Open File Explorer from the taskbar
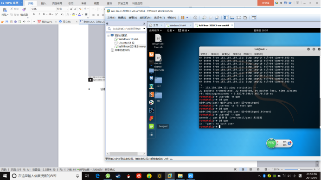Viewport: 321px width, 180px height. click(180, 176)
